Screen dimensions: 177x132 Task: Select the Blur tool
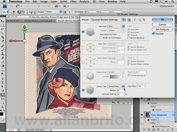[2, 70]
